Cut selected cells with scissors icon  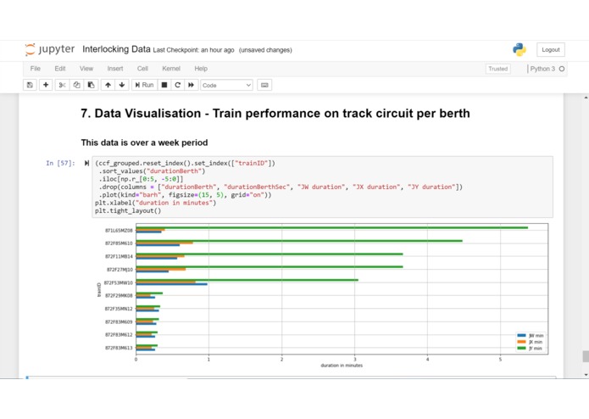tap(62, 85)
